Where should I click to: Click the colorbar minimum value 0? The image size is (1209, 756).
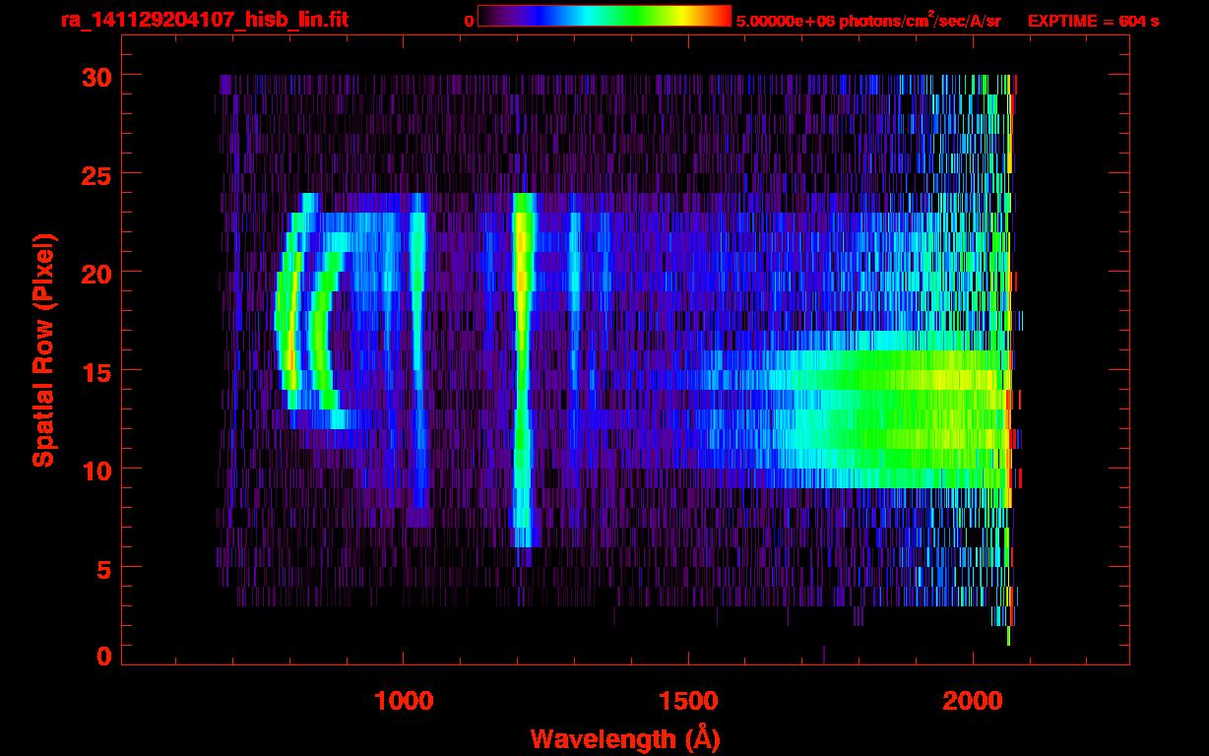point(469,21)
